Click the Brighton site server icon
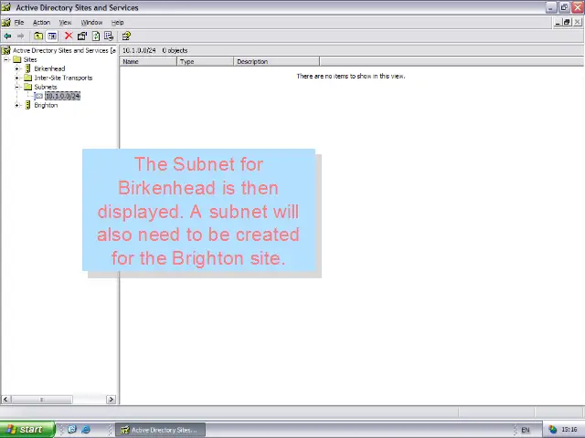 [x=28, y=105]
